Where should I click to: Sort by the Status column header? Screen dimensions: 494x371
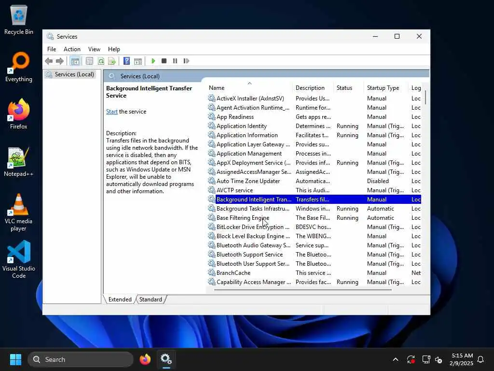(x=349, y=88)
